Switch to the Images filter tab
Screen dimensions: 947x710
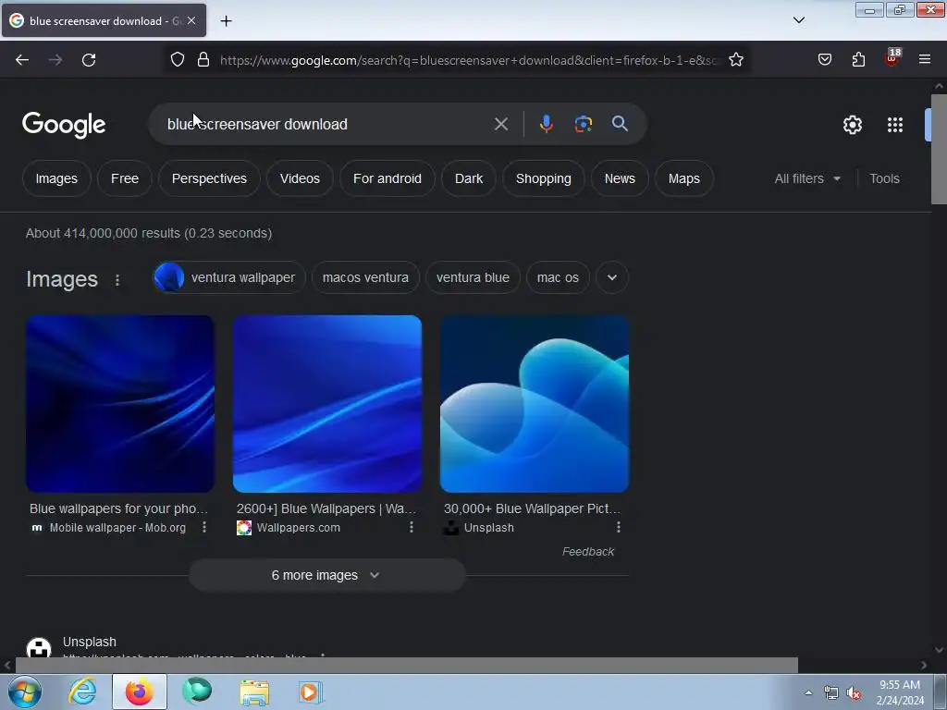point(56,178)
